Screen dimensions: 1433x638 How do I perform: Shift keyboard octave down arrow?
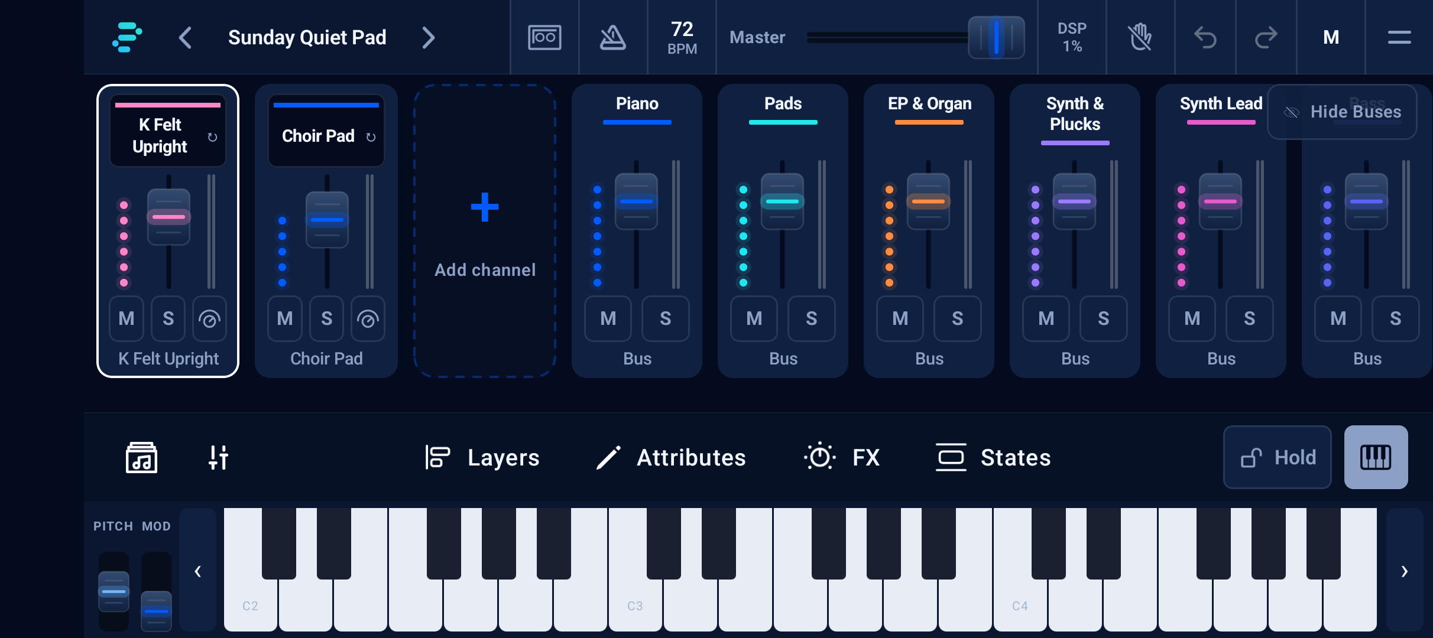click(198, 571)
